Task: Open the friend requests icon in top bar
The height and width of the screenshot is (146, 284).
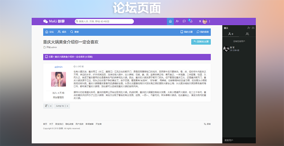Action: point(177,21)
